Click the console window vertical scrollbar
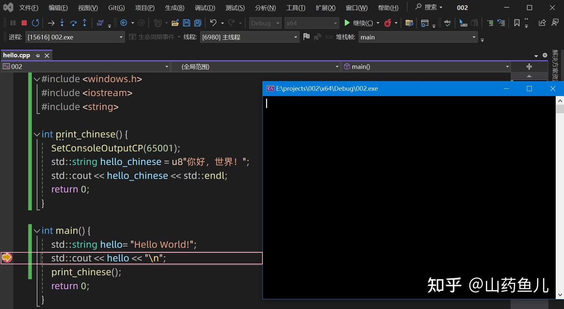564x309 pixels. pyautogui.click(x=560, y=197)
